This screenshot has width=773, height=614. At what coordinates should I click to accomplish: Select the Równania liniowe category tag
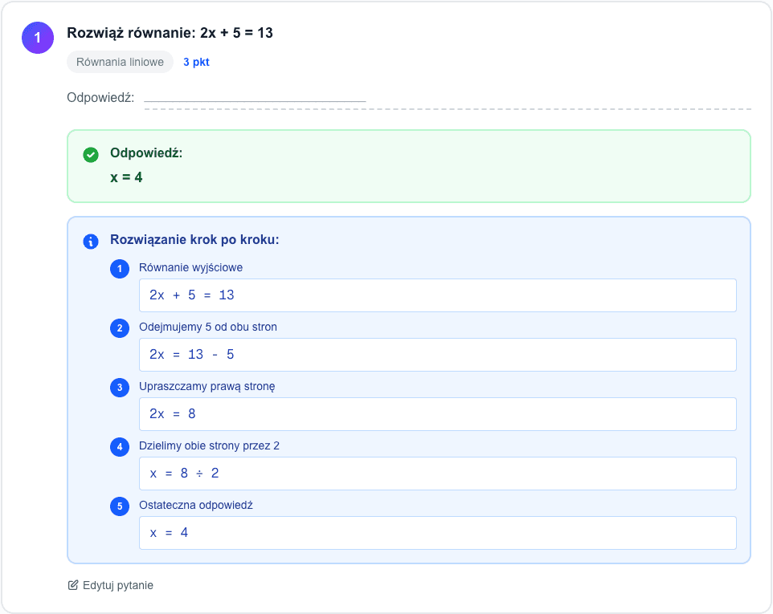coord(120,62)
